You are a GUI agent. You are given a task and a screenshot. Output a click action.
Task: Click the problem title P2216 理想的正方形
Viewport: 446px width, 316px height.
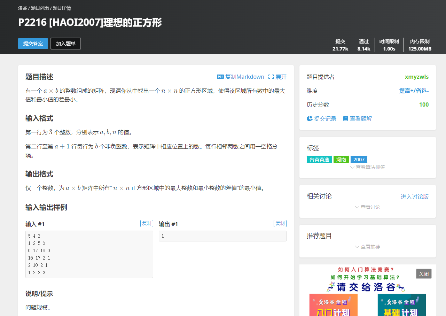click(x=90, y=23)
